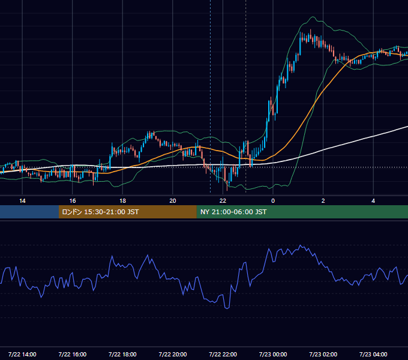Click hour label 2 on chart axis

323,201
